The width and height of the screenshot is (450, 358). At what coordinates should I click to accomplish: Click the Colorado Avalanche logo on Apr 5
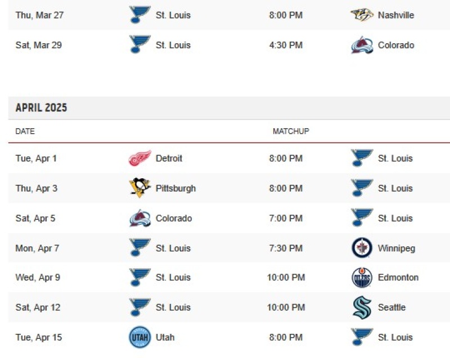click(x=139, y=218)
